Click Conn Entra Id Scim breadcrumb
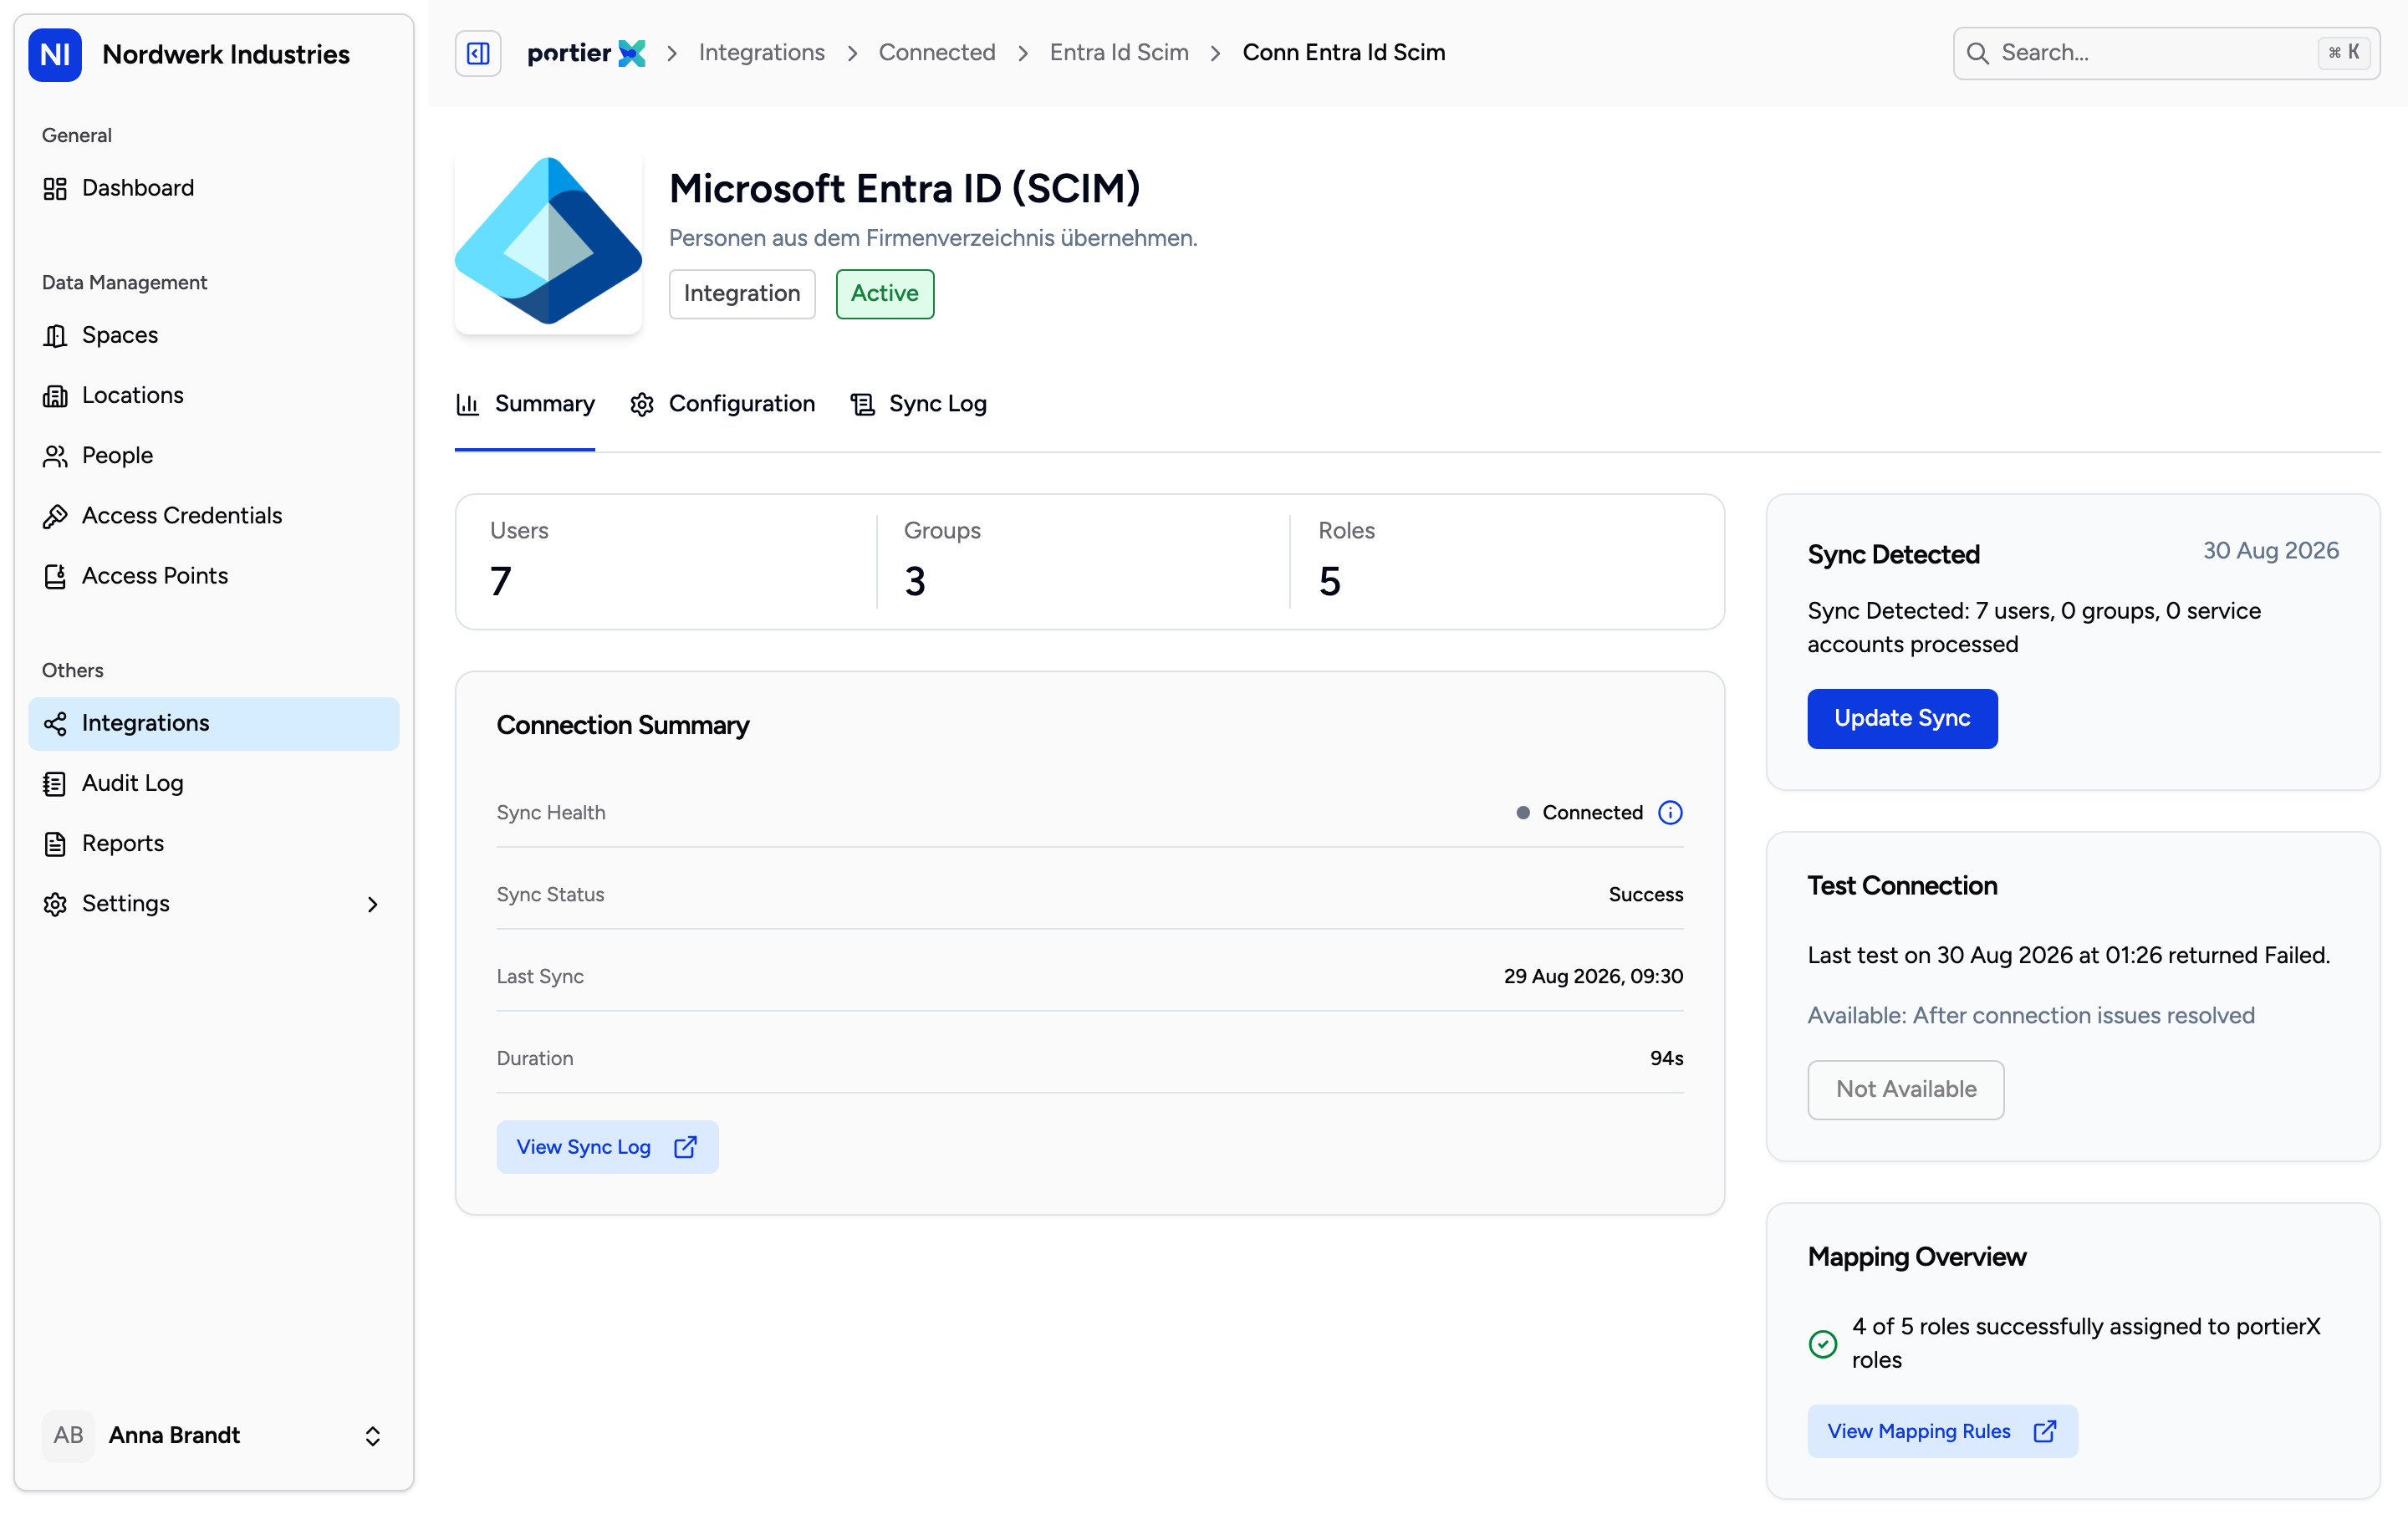Image resolution: width=2408 pixels, height=1540 pixels. coord(1343,53)
